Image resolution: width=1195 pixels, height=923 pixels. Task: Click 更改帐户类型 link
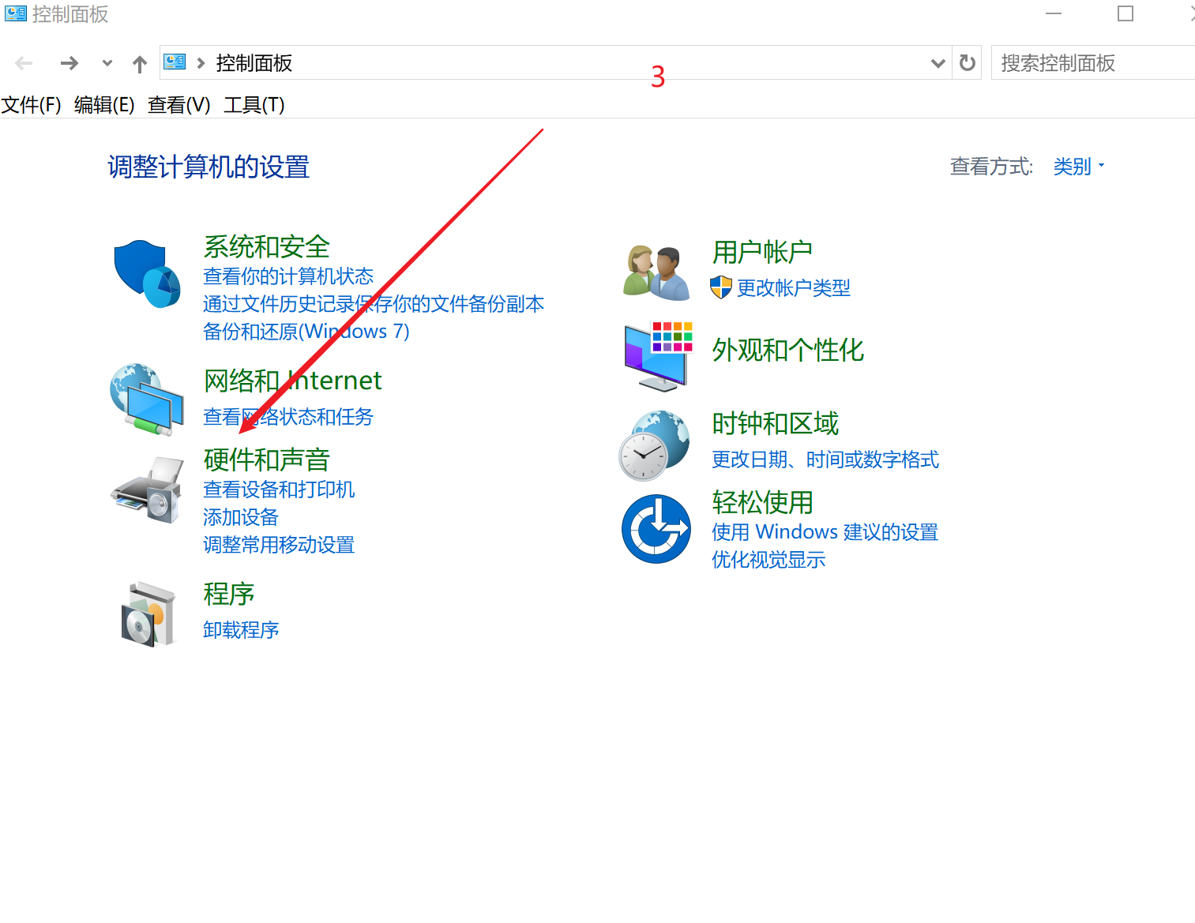click(x=794, y=288)
